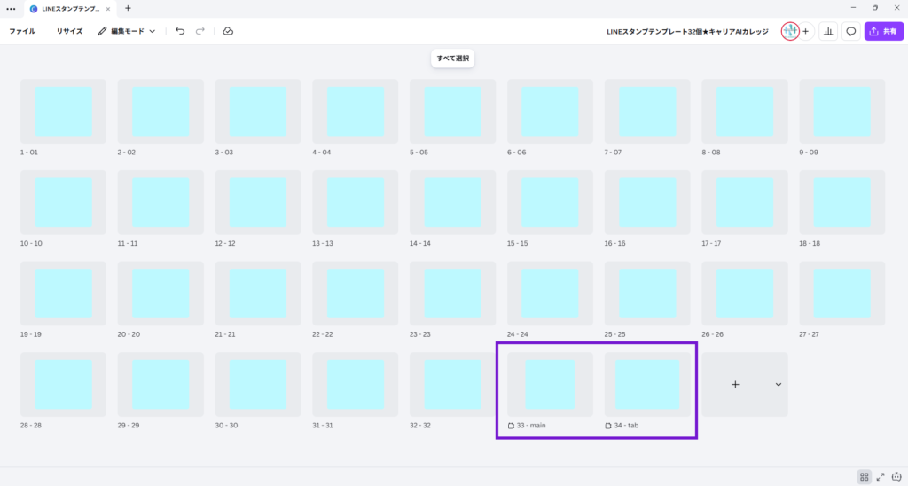
Task: Enter fullscreen with the expand arrows icon
Action: coord(881,477)
